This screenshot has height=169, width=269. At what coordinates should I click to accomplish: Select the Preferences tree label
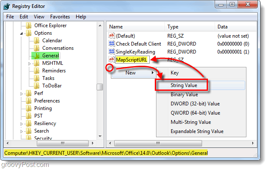[47, 101]
